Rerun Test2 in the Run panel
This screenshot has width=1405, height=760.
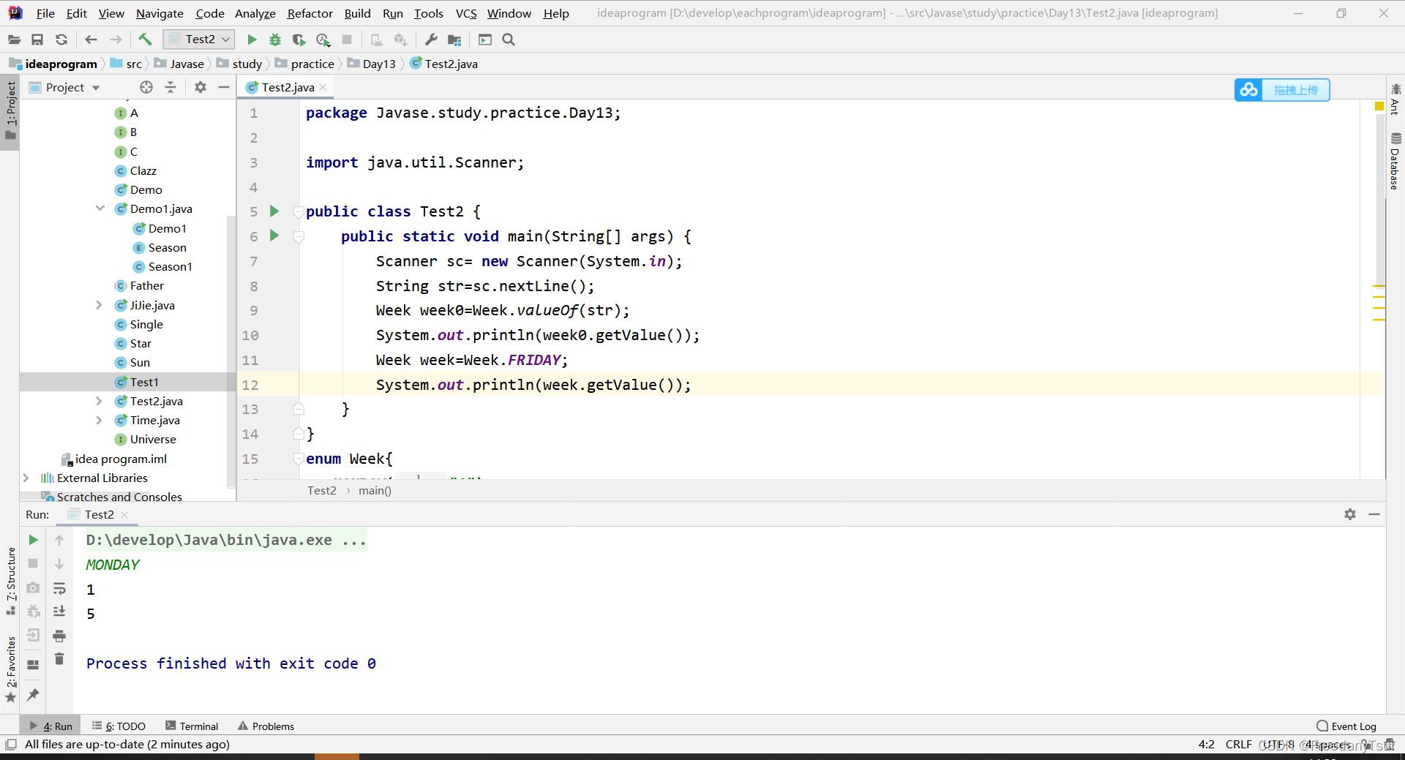33,540
